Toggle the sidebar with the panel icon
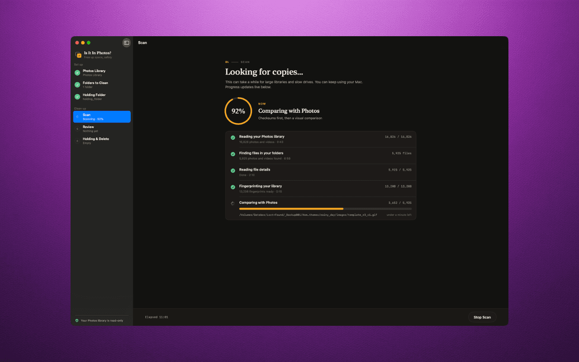Screen dimensions: 579x362 point(127,43)
